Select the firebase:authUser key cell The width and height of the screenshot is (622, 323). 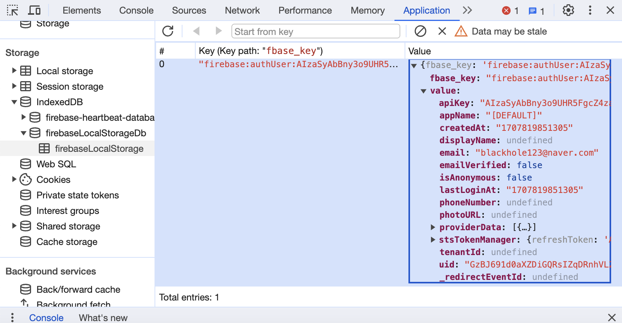point(298,64)
